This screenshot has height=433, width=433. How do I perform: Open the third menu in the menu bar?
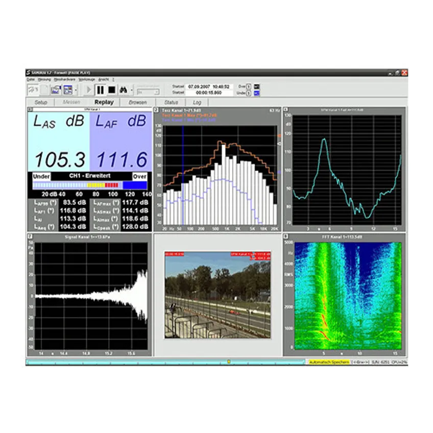65,80
